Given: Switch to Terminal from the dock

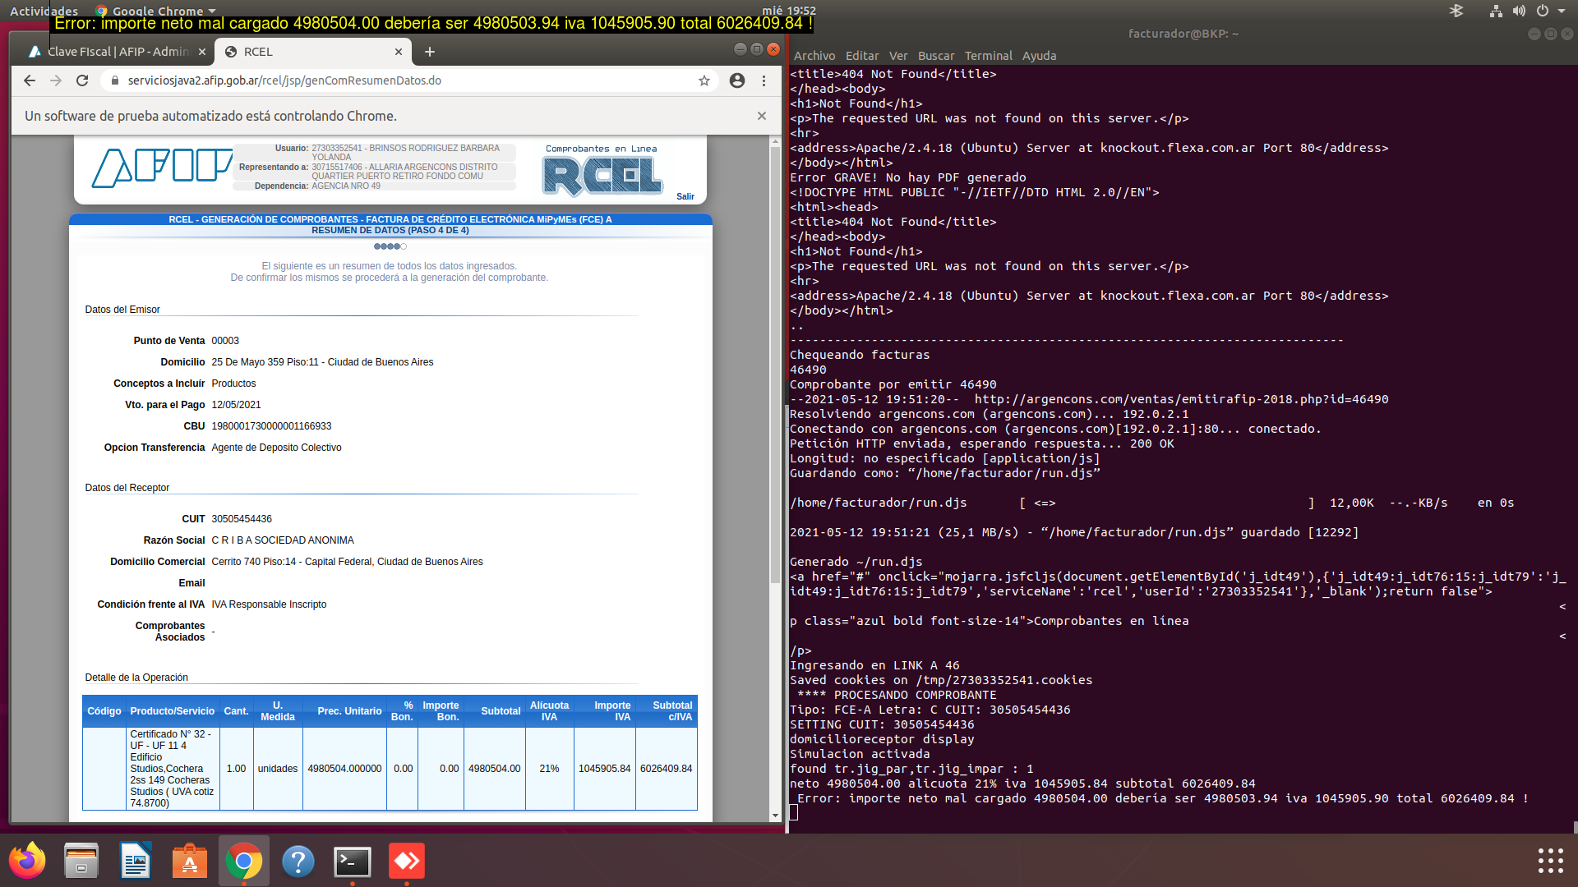Looking at the screenshot, I should [x=353, y=861].
